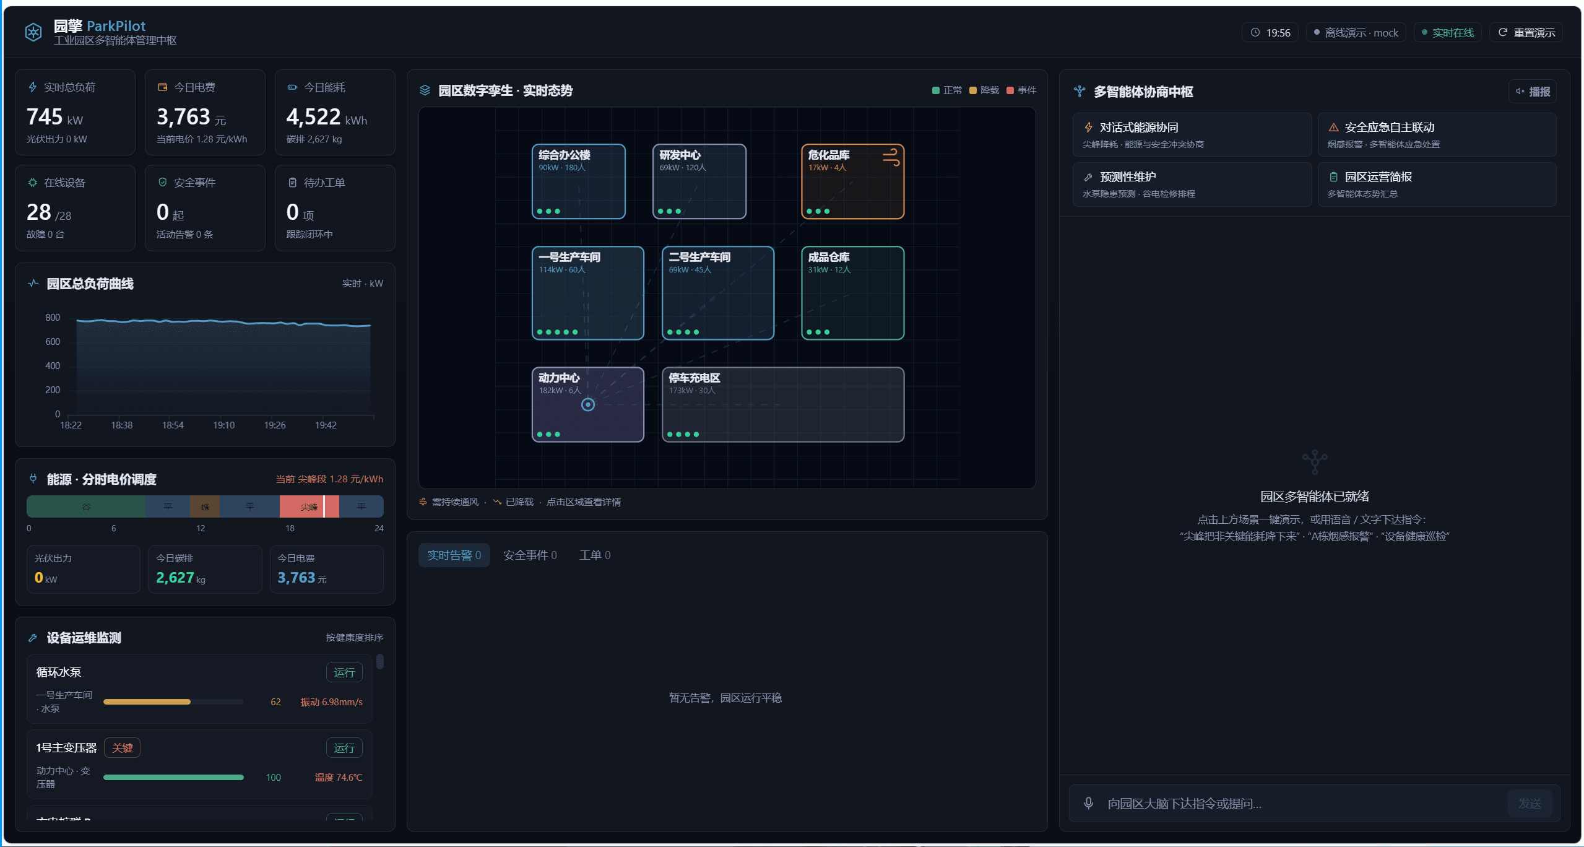Click 运行 status badge of 循环水泵
This screenshot has width=1584, height=847.
[x=344, y=672]
